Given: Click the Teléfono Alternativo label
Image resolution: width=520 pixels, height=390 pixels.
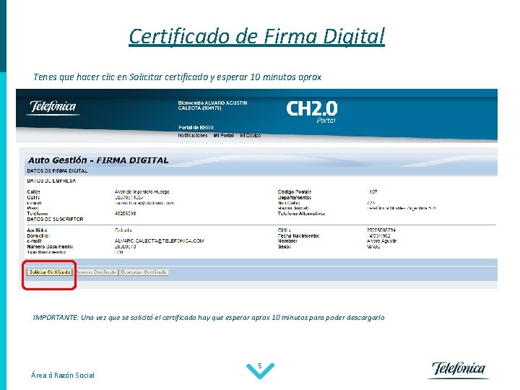Looking at the screenshot, I should [x=301, y=214].
